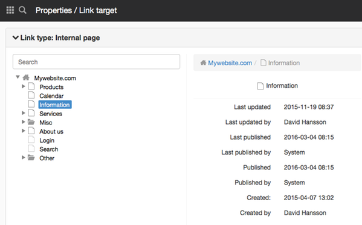Click the page icon next to Services

(31, 112)
